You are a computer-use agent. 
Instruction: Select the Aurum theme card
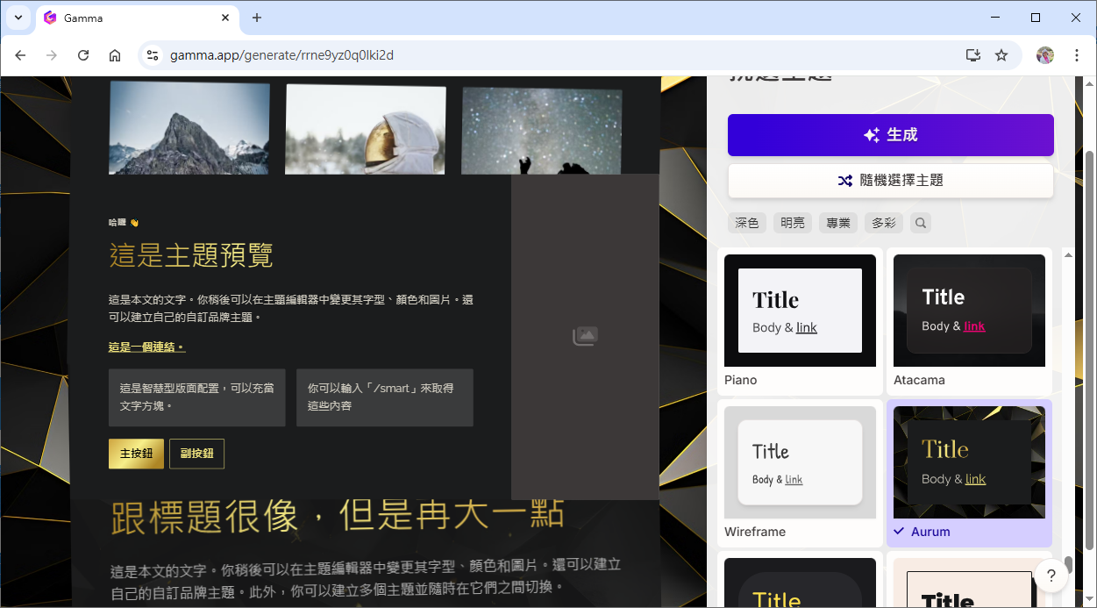[969, 474]
